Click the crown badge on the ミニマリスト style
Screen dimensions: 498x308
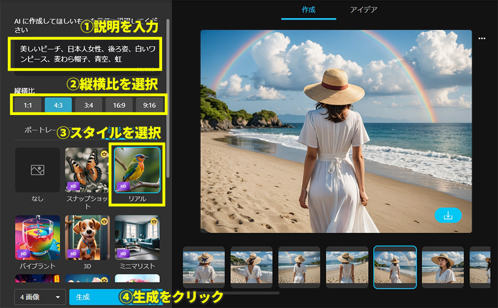coord(154,221)
